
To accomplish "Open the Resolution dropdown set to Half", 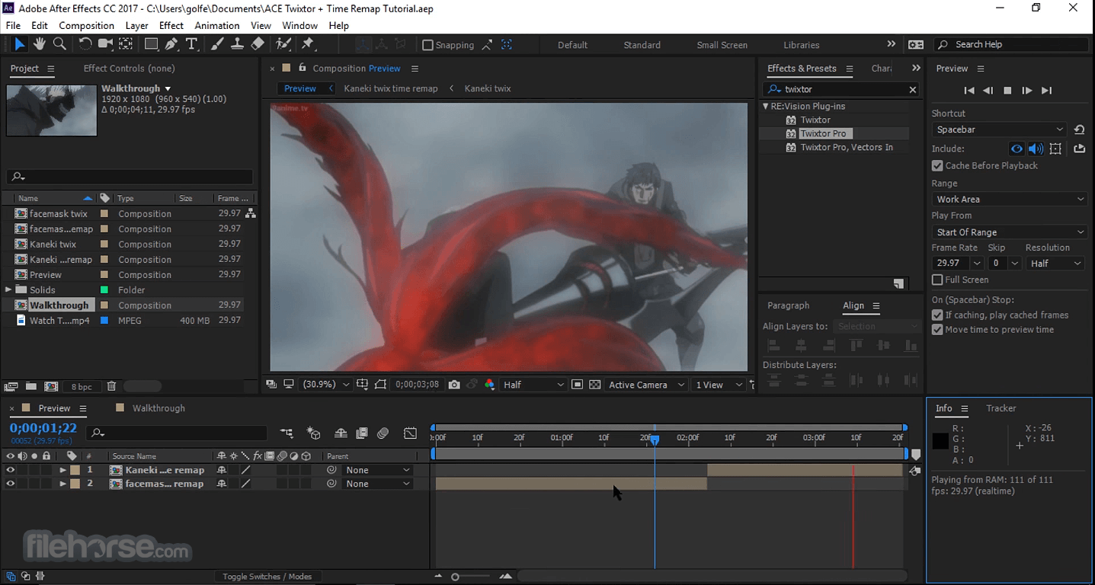I will [x=1055, y=263].
